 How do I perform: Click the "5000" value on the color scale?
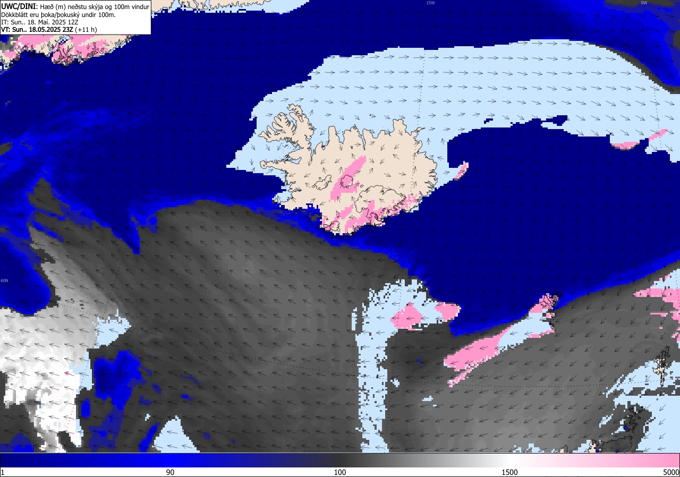[x=670, y=472]
